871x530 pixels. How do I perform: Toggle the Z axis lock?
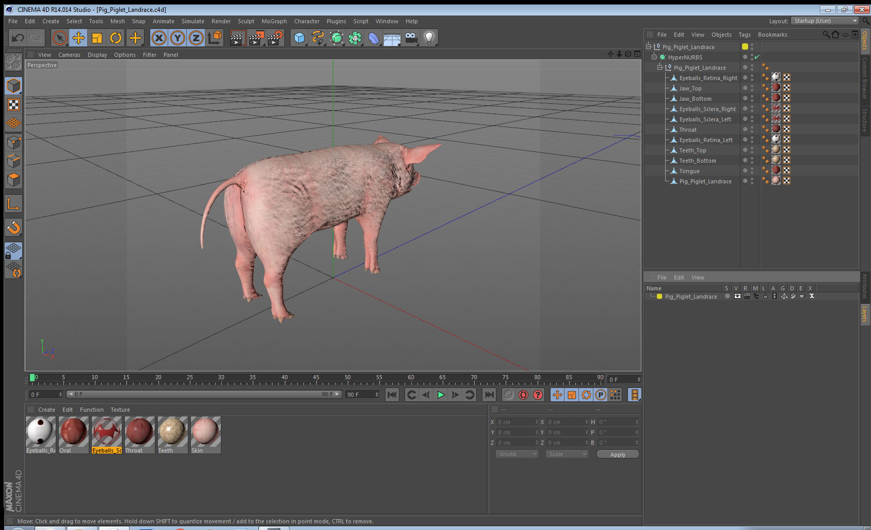click(x=196, y=38)
